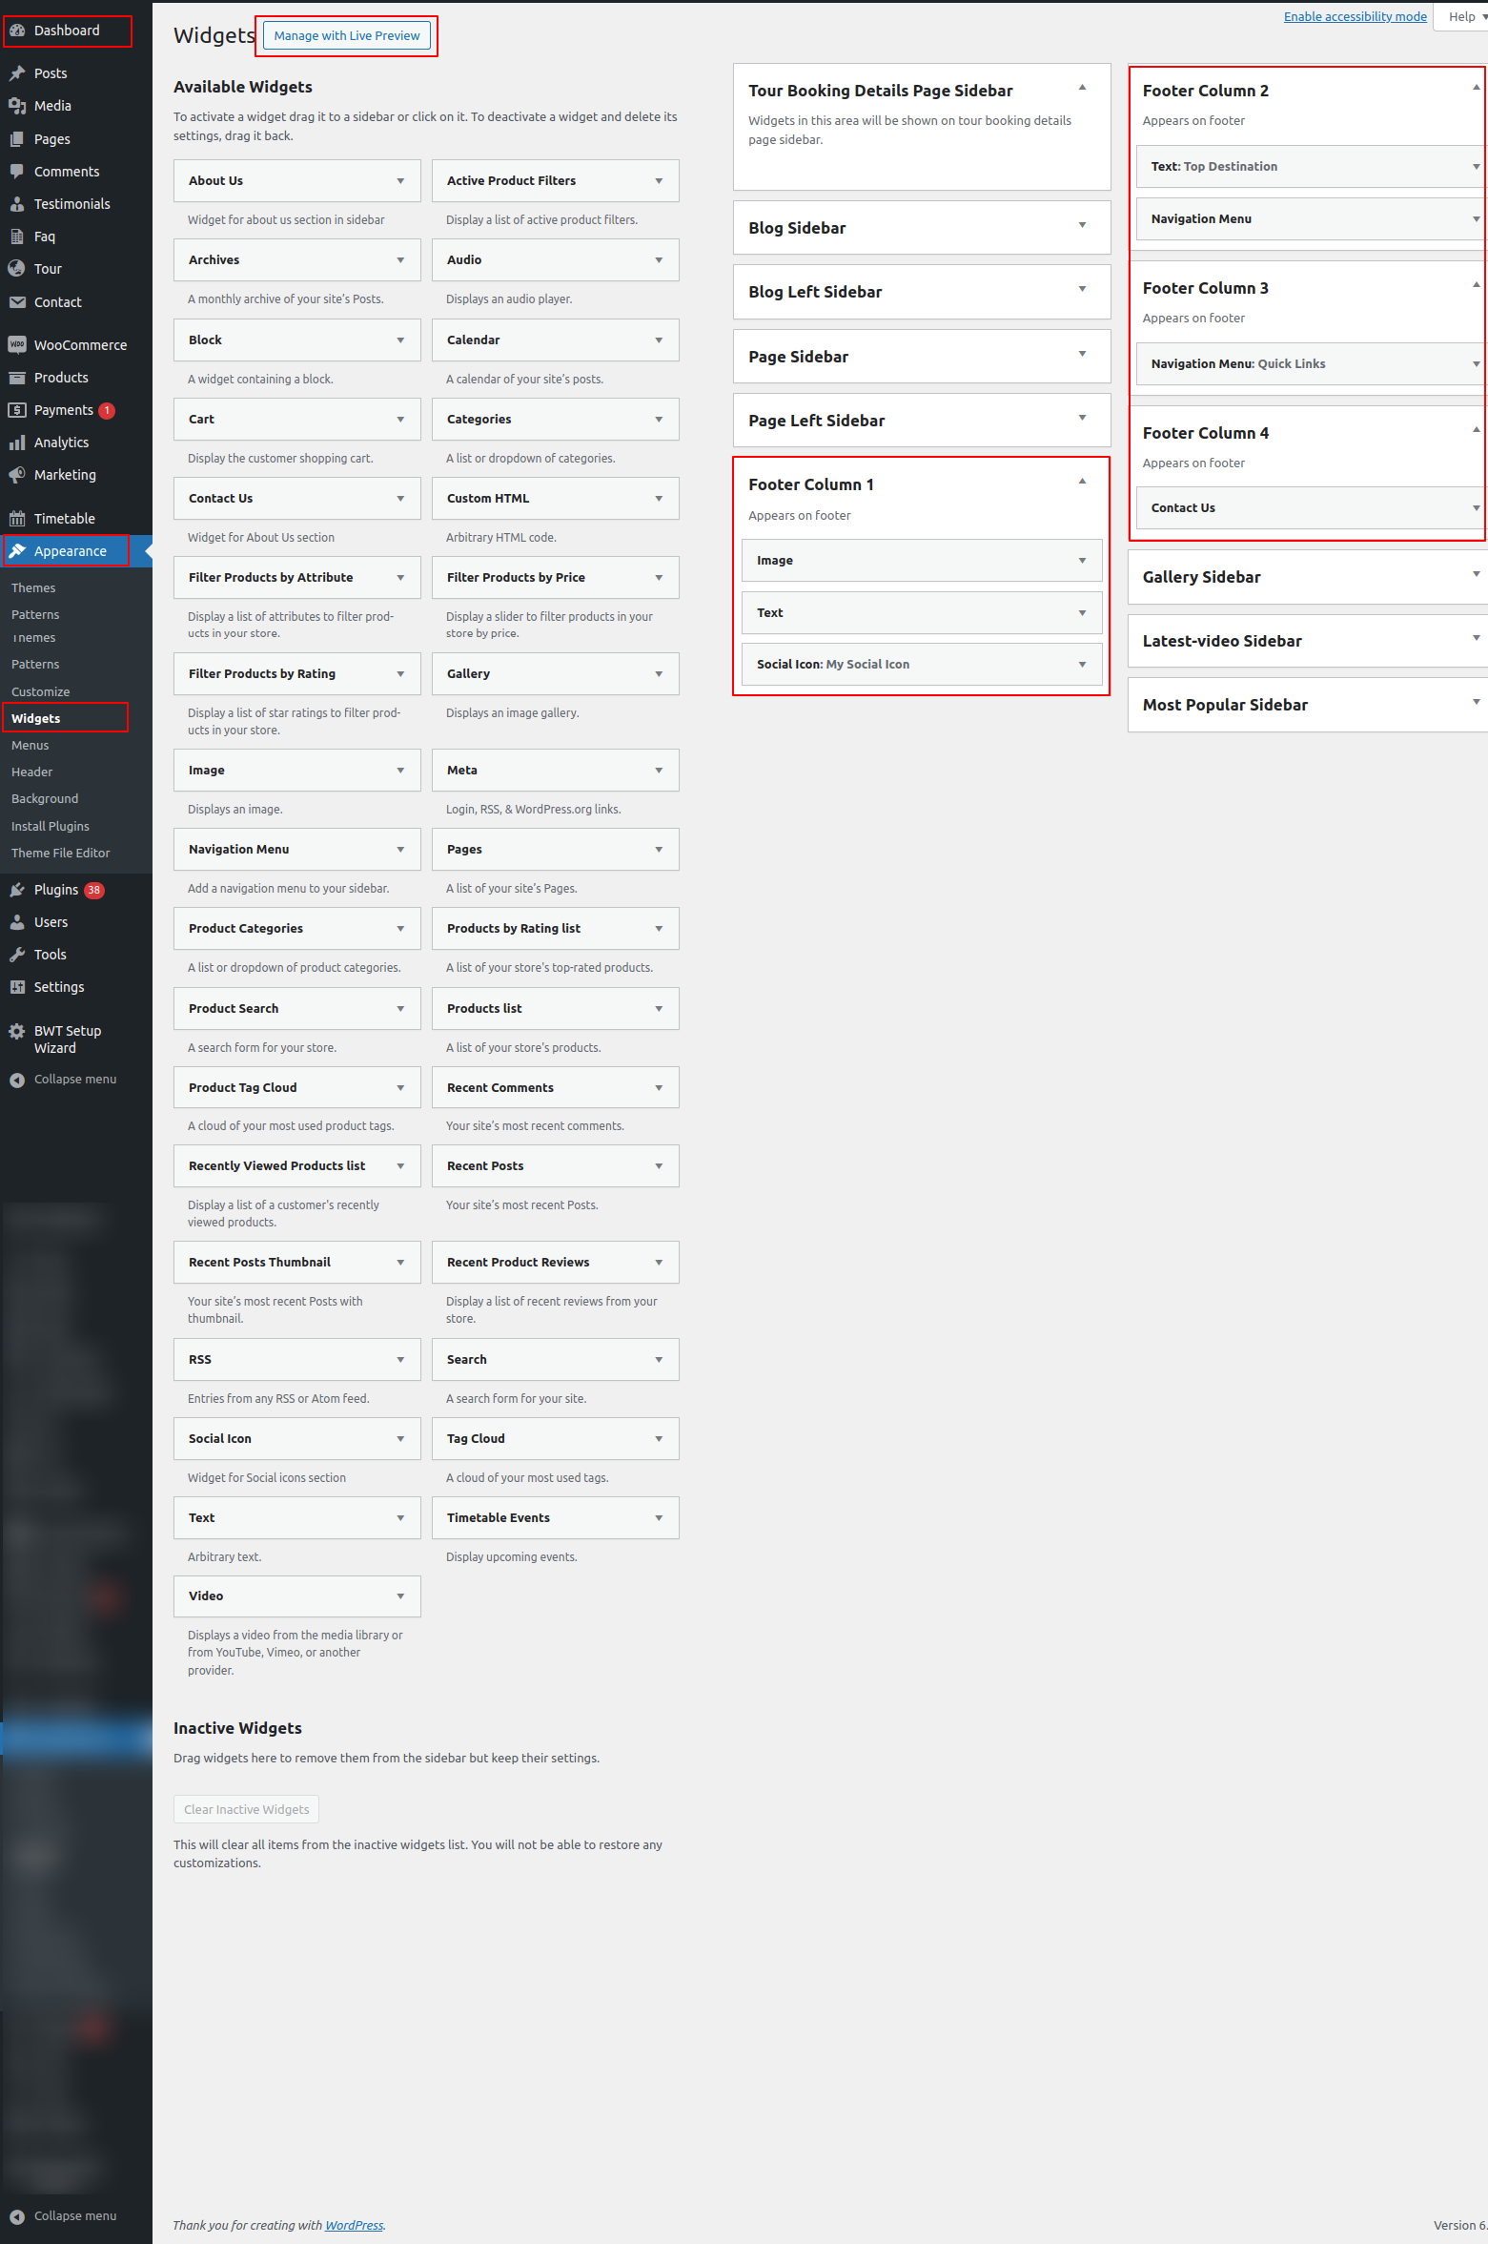Click the Comments speech bubble icon
Screen dimensions: 1488x2244
pos(17,172)
